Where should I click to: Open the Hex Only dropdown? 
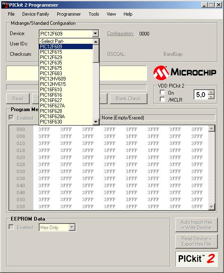[72, 228]
